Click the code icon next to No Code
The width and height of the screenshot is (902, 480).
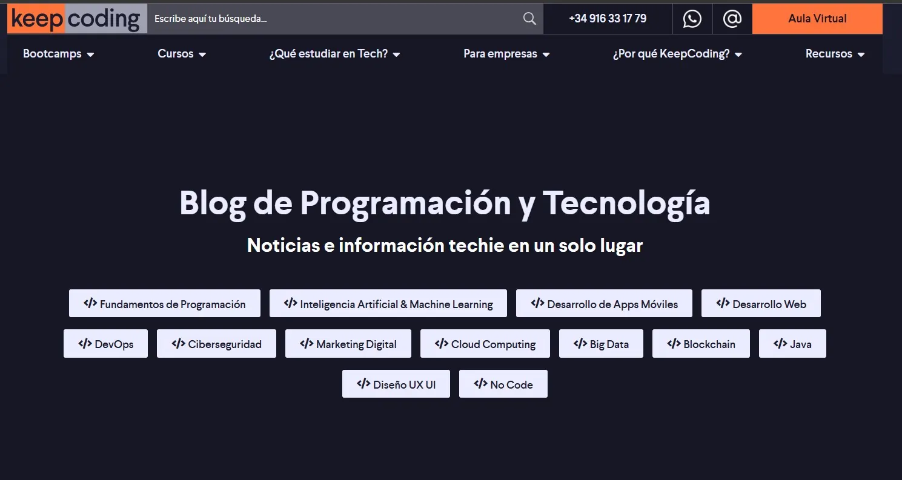480,383
